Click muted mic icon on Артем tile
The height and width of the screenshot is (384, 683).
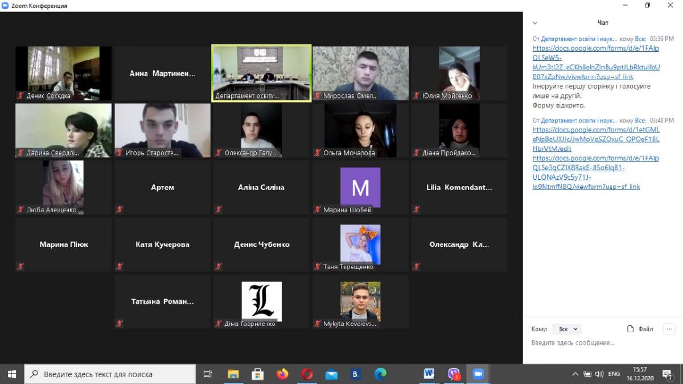(x=120, y=209)
